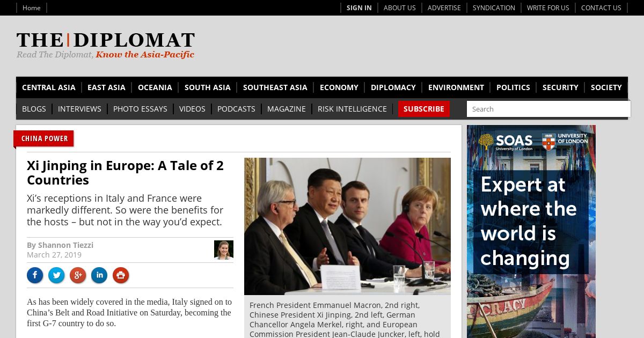Open Podcasts section
Viewport: 644px width, 338px height.
(x=236, y=109)
